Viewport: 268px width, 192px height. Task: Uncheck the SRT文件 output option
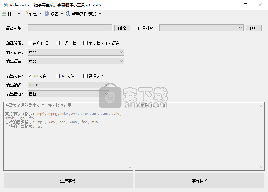click(x=30, y=76)
